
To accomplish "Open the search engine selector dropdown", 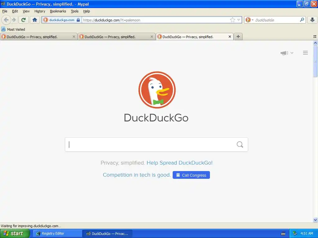I will pyautogui.click(x=249, y=20).
